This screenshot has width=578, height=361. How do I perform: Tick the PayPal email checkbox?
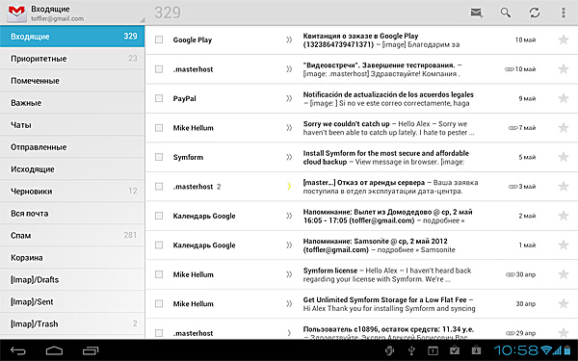tap(159, 98)
